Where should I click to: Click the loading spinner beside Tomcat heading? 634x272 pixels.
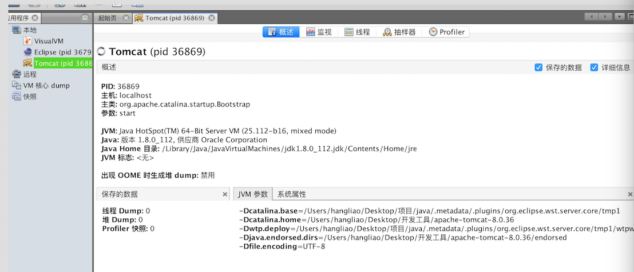[x=101, y=51]
